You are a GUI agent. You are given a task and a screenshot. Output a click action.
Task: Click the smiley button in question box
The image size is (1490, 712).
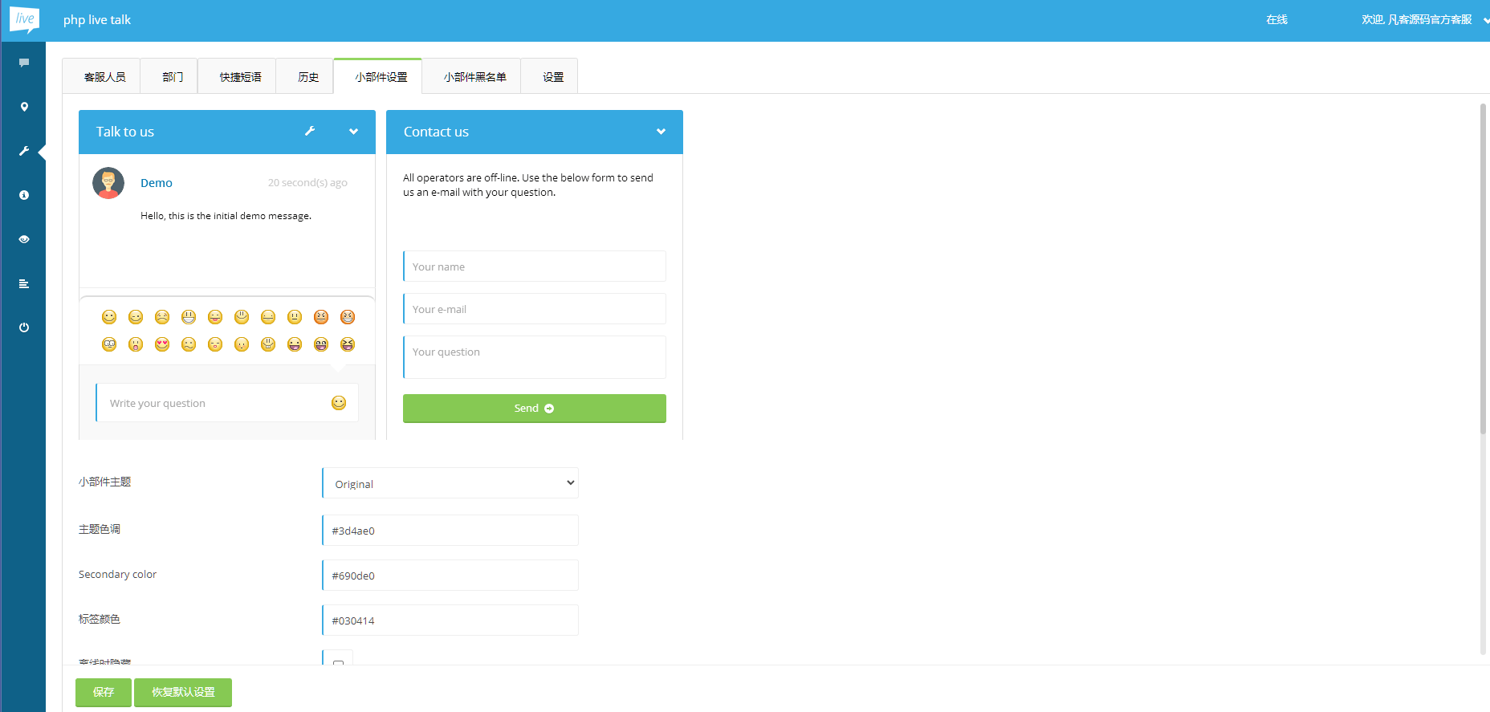click(x=339, y=403)
